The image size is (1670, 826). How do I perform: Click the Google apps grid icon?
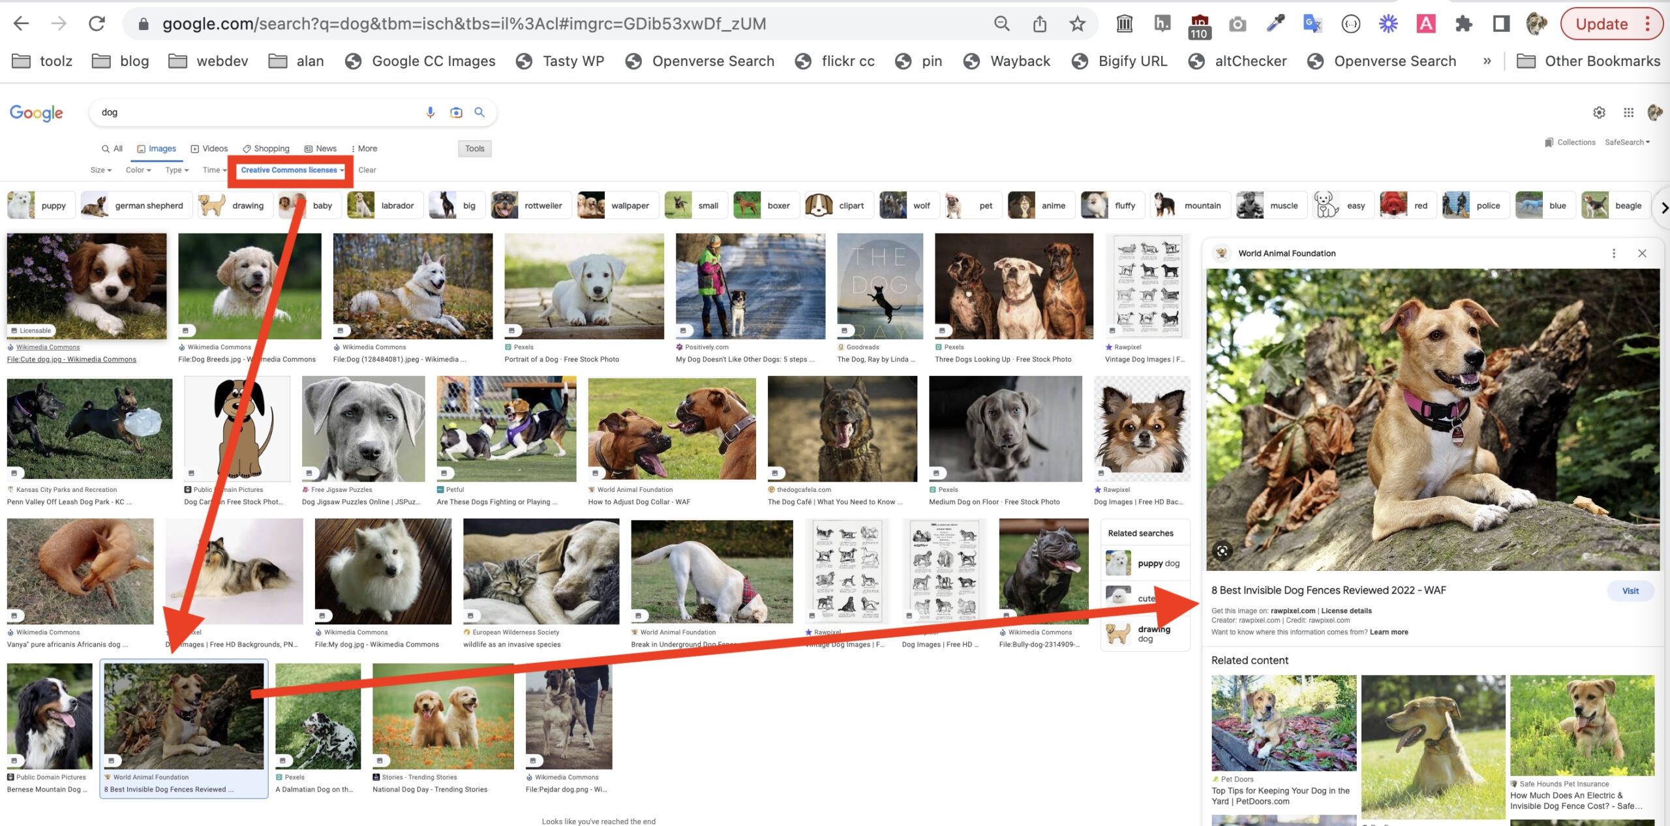(1628, 112)
